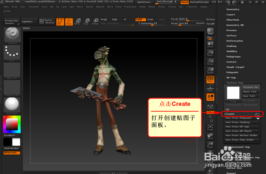The width and height of the screenshot is (266, 174).
Task: Click the Projection Master button
Action: [x=12, y=22]
